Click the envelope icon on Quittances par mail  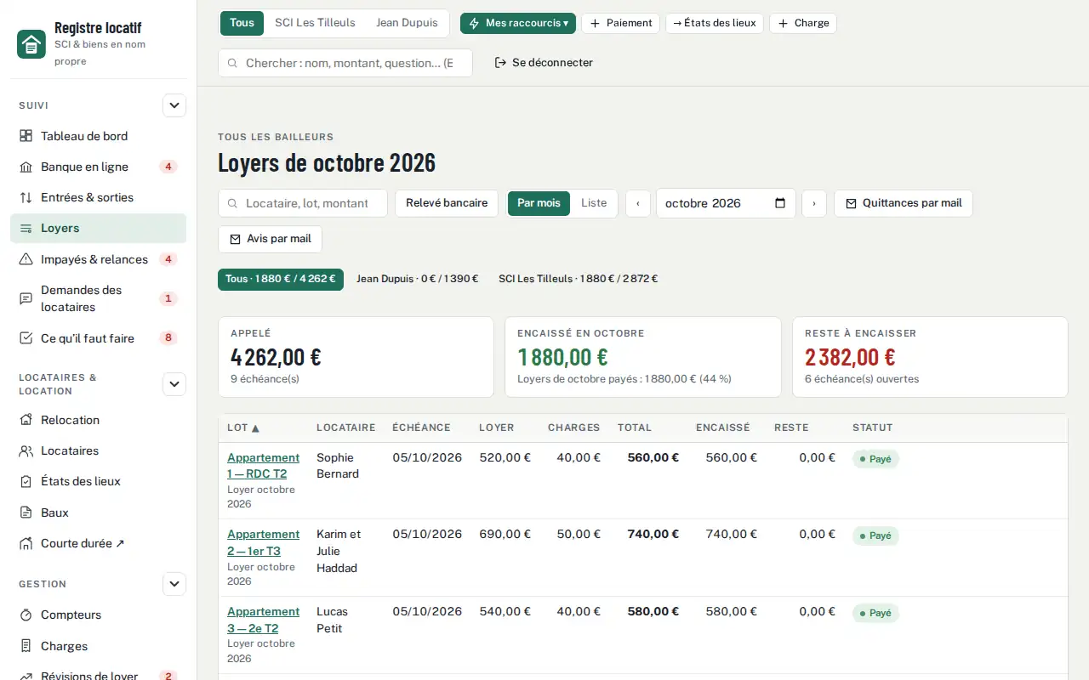coord(851,203)
